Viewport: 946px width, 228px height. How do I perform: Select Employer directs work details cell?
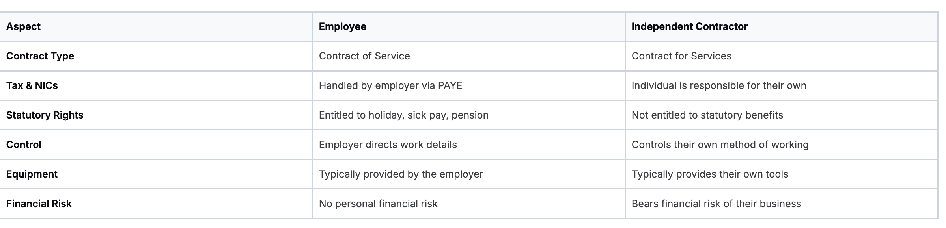pyautogui.click(x=388, y=145)
